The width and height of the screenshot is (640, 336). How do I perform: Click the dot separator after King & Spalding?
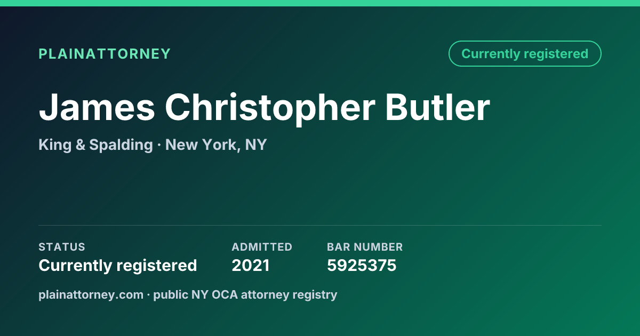point(159,145)
